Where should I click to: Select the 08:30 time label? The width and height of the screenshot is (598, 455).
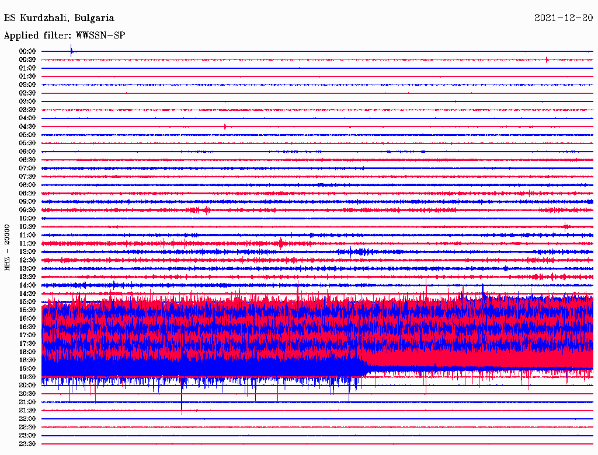pyautogui.click(x=27, y=194)
